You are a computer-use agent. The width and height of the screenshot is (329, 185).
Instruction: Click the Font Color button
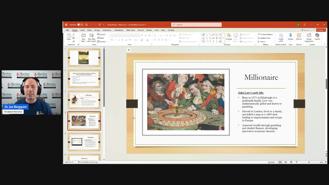(147, 40)
